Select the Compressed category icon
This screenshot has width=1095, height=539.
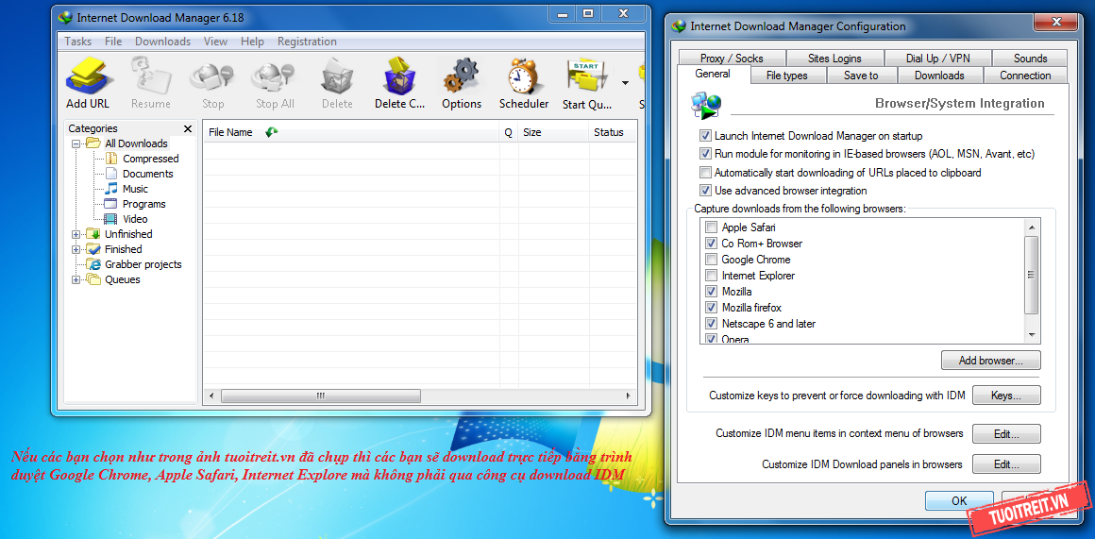coord(111,159)
